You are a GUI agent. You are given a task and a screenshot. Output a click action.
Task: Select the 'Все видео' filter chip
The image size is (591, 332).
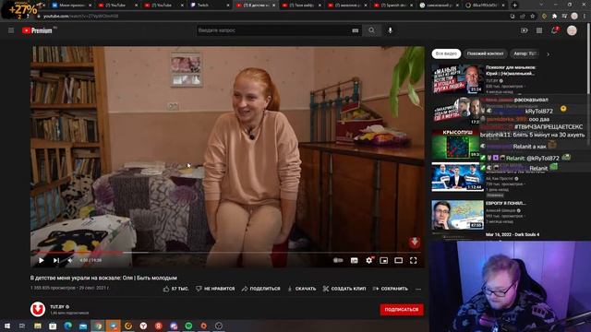pos(446,53)
